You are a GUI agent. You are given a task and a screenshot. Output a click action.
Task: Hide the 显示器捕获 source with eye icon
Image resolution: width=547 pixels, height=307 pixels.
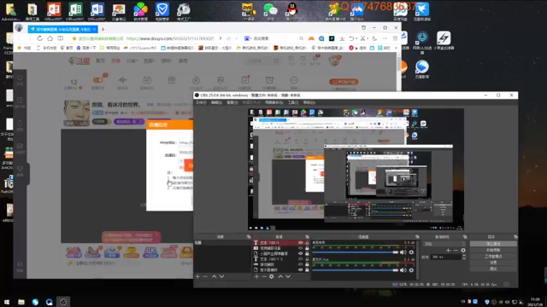click(x=300, y=269)
